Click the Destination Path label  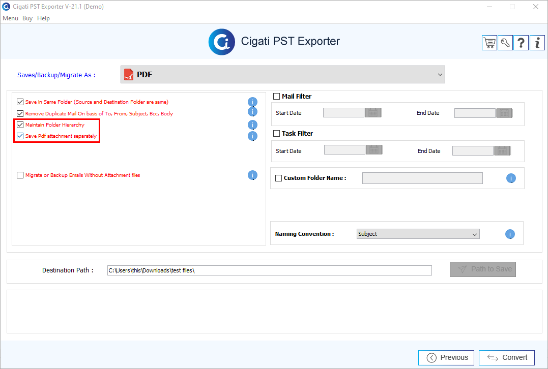click(68, 270)
